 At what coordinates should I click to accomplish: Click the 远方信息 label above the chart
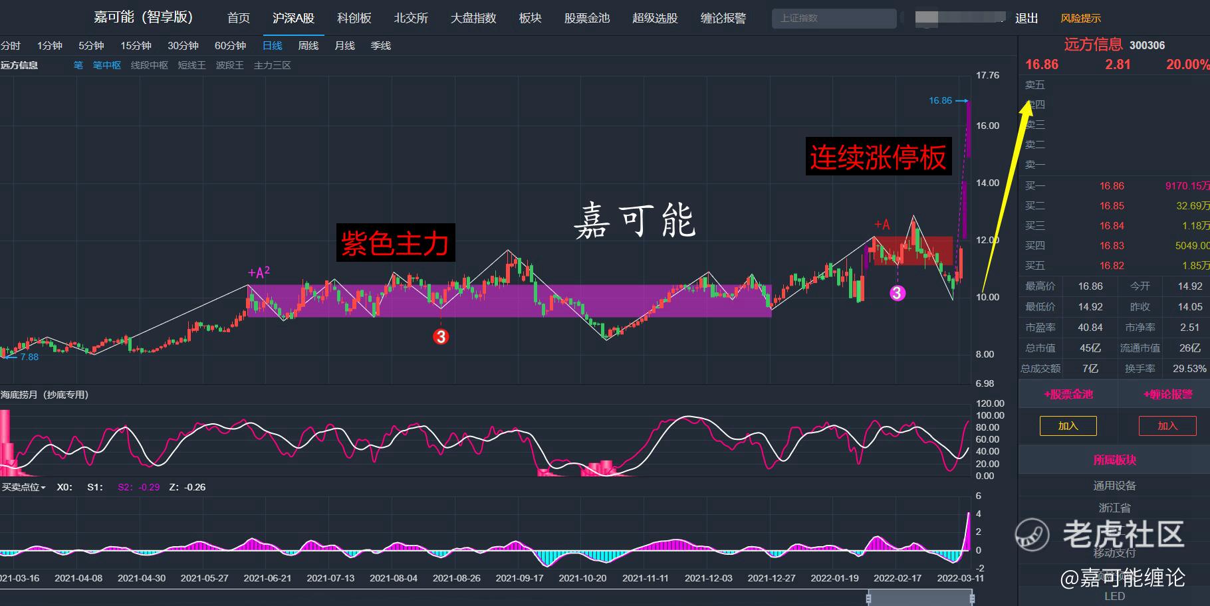(x=19, y=65)
